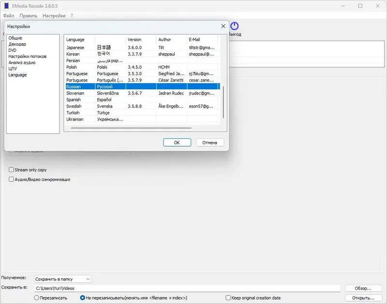Click the Обзор... browse button
Viewport: 387px width, 304px height.
363,288
